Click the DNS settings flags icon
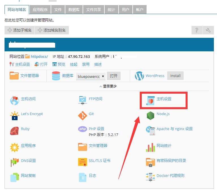 pyautogui.click(x=14, y=162)
